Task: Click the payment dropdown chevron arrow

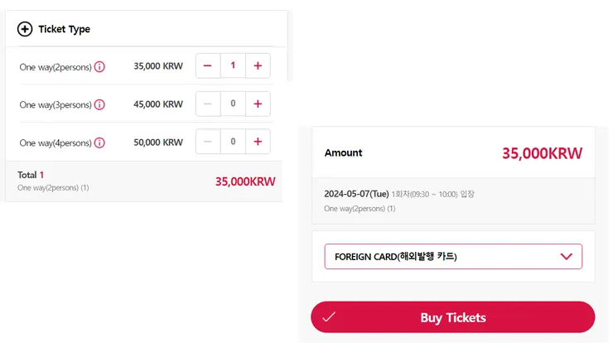Action: pos(567,257)
